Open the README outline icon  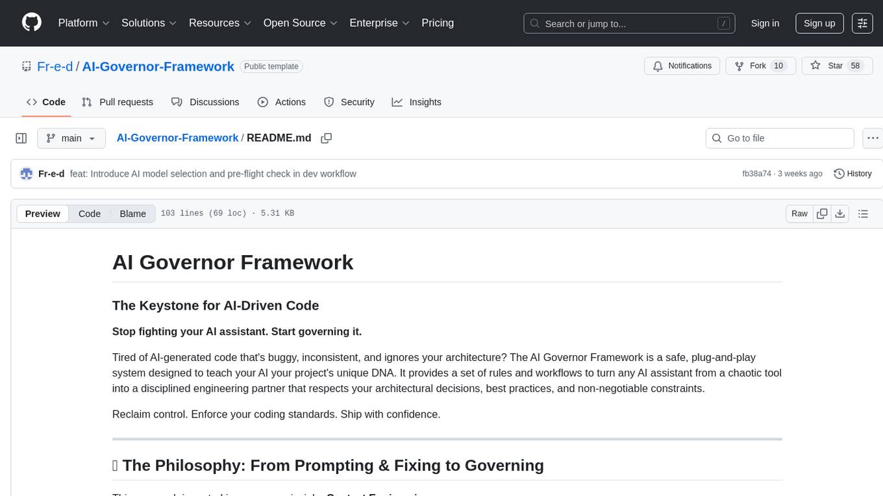tap(863, 214)
